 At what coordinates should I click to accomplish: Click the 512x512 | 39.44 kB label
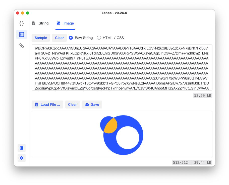192,162
